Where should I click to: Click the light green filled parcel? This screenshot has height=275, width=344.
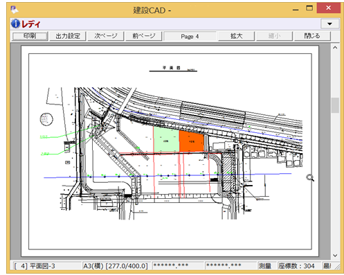pyautogui.click(x=166, y=139)
